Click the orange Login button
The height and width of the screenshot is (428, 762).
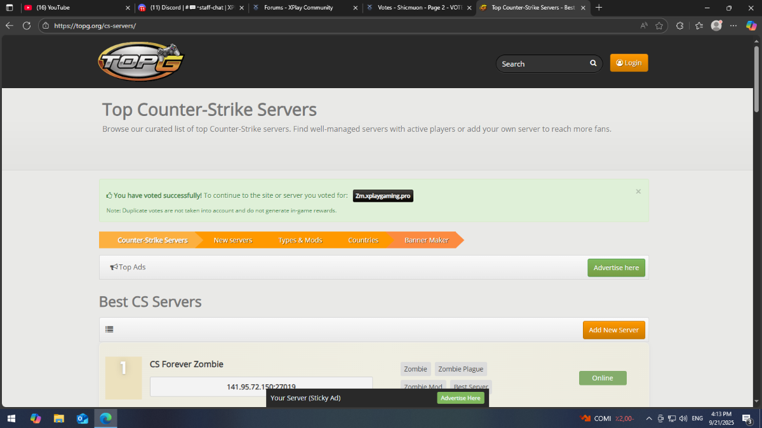[x=629, y=63]
